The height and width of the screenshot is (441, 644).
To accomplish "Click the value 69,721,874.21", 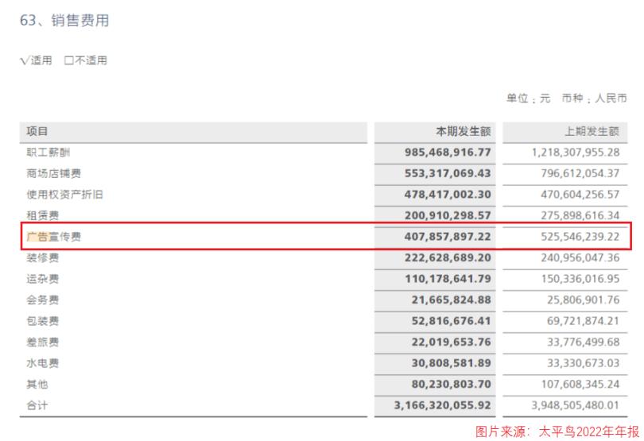I will [x=584, y=321].
